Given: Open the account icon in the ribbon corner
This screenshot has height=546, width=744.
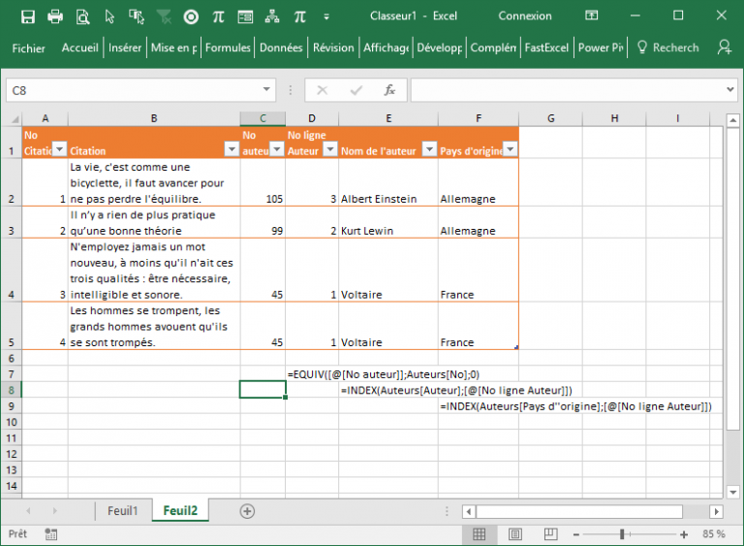Looking at the screenshot, I should [724, 48].
